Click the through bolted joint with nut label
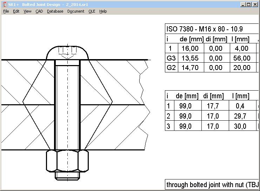The height and width of the screenshot is (191, 260). [212, 184]
